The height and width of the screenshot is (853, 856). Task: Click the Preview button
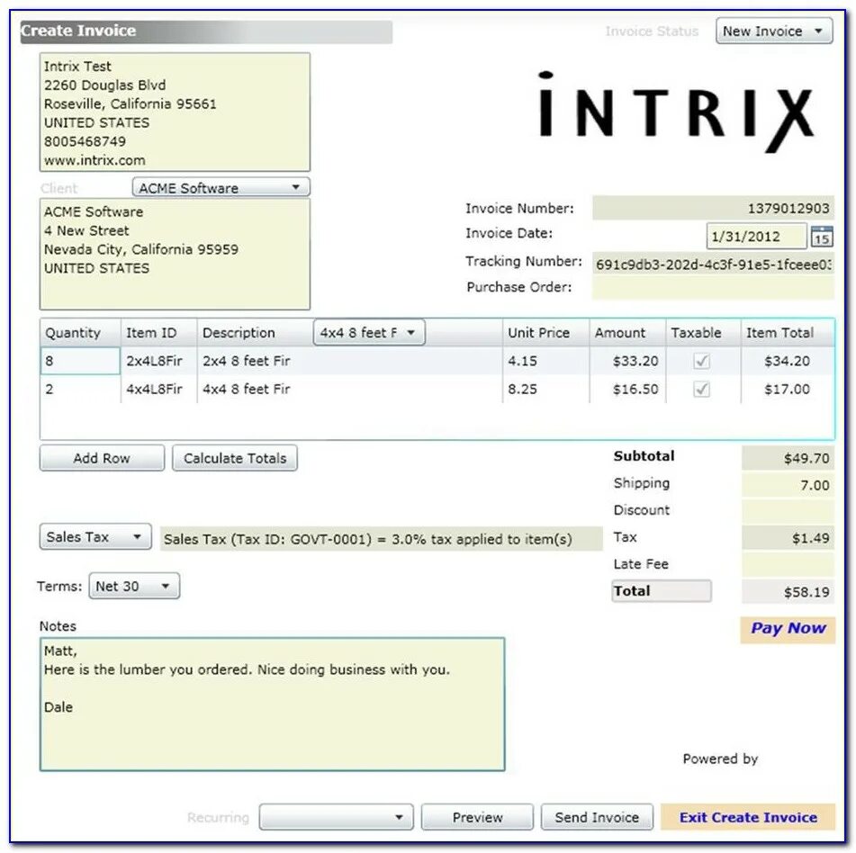click(477, 817)
